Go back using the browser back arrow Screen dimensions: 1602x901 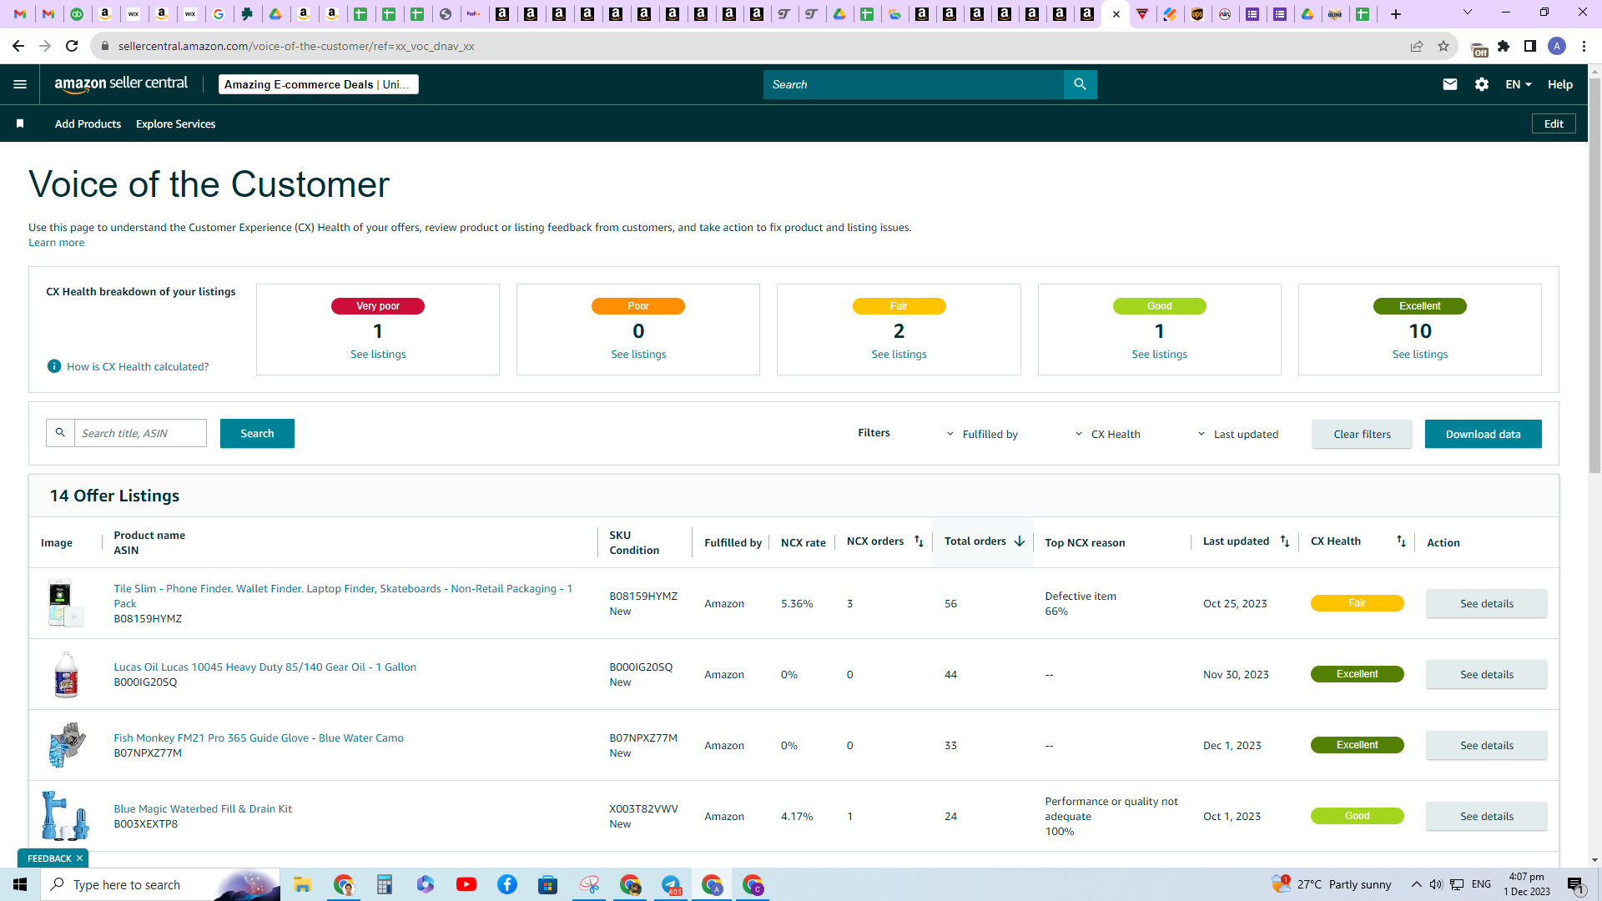pos(18,46)
